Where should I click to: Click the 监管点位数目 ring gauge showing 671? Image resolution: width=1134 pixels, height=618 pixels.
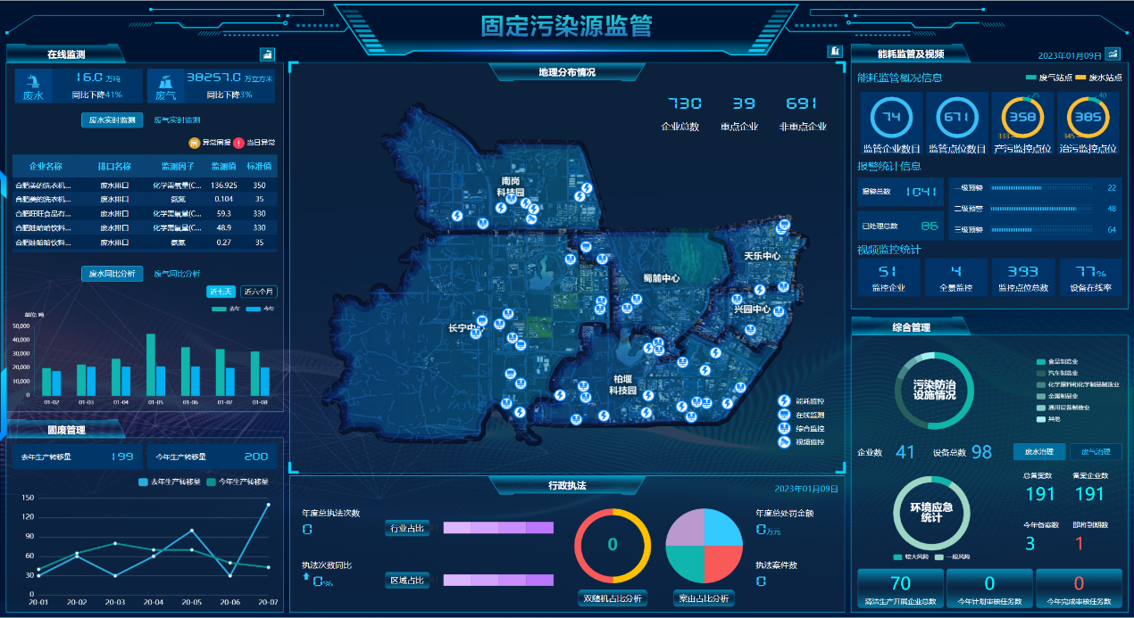pyautogui.click(x=956, y=117)
